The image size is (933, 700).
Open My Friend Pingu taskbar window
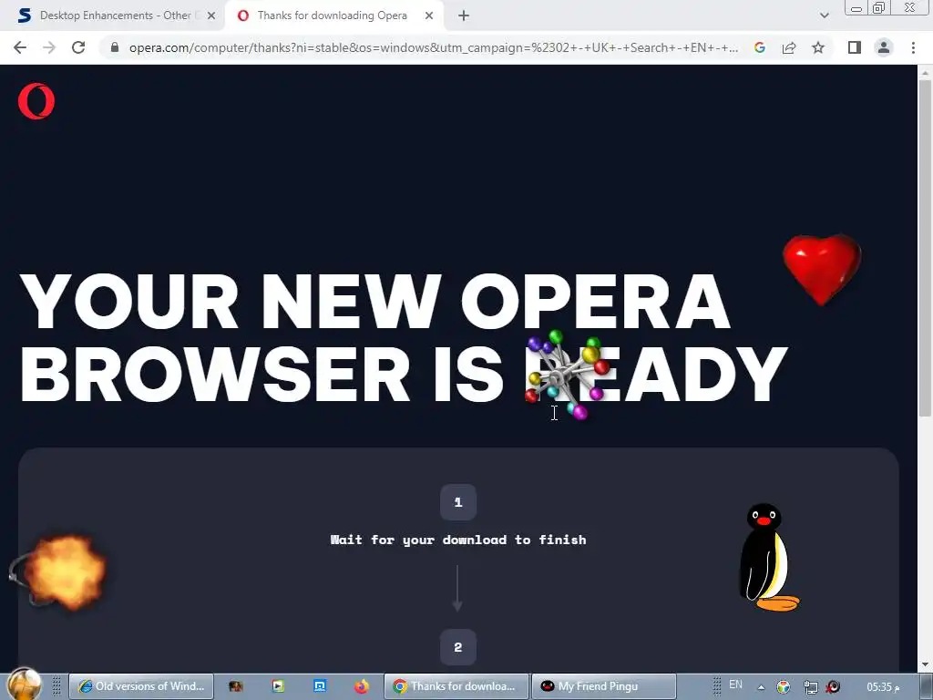click(x=603, y=686)
